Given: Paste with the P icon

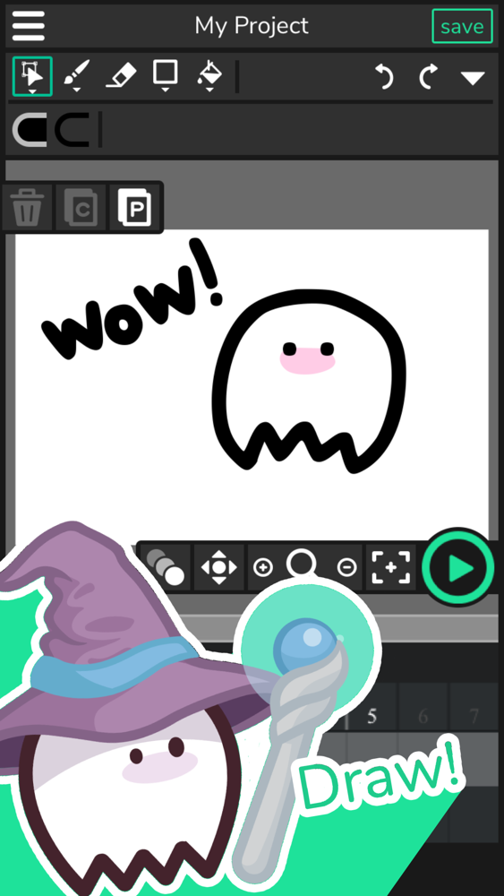Looking at the screenshot, I should pyautogui.click(x=134, y=208).
